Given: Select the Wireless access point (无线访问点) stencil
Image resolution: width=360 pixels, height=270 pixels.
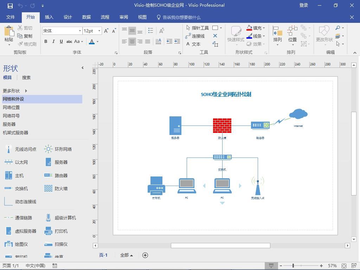Looking at the screenshot, I should click(20, 149).
